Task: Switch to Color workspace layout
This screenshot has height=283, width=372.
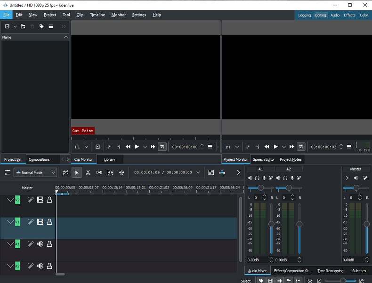Action: (x=364, y=15)
